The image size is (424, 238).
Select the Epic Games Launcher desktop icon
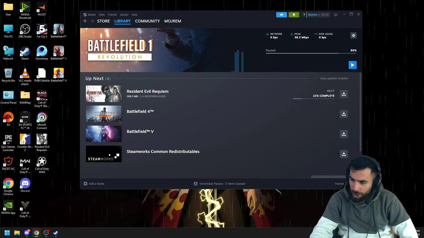pos(8,143)
